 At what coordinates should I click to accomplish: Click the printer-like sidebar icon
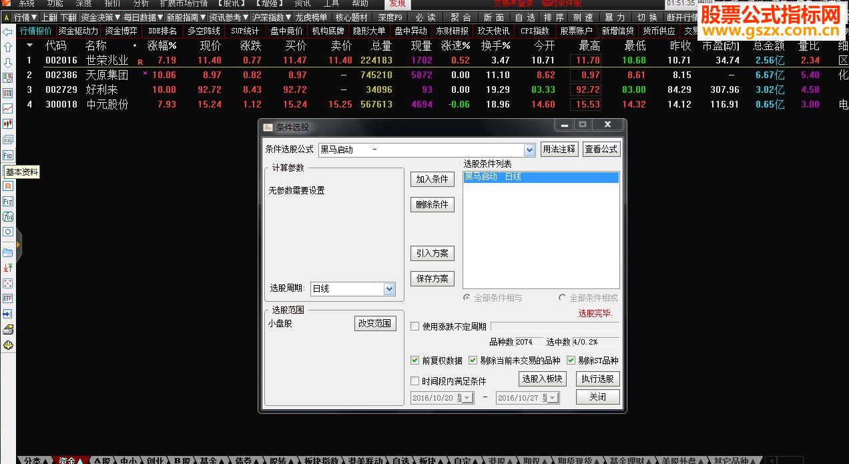tap(8, 329)
